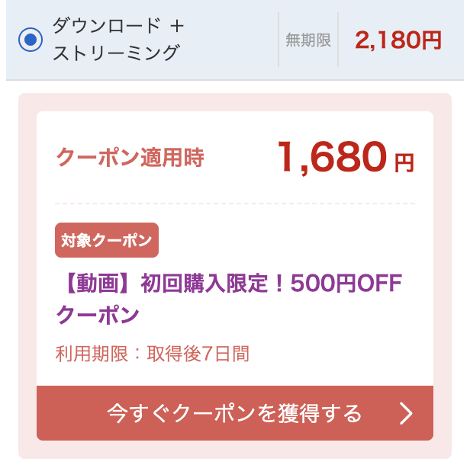470x468 pixels.
Task: Click the クーポン適用時 label
Action: (130, 158)
